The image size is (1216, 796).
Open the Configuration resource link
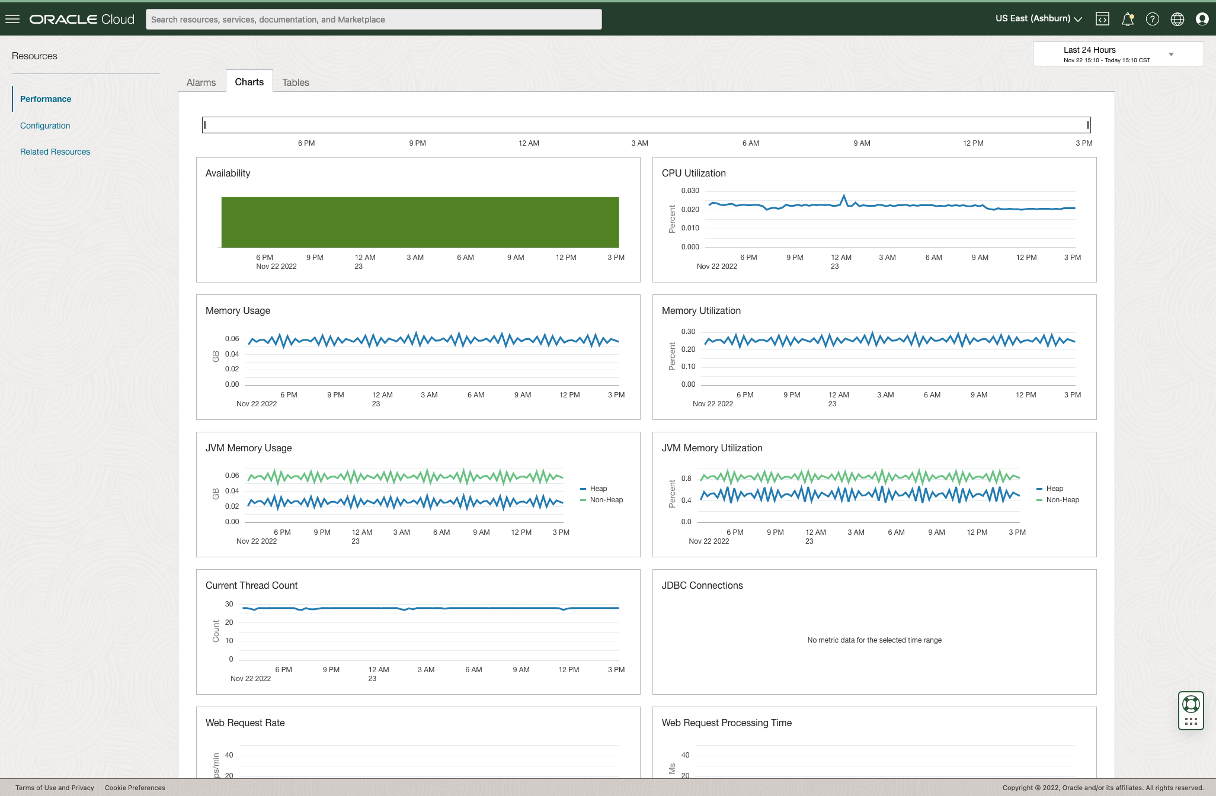tap(45, 126)
